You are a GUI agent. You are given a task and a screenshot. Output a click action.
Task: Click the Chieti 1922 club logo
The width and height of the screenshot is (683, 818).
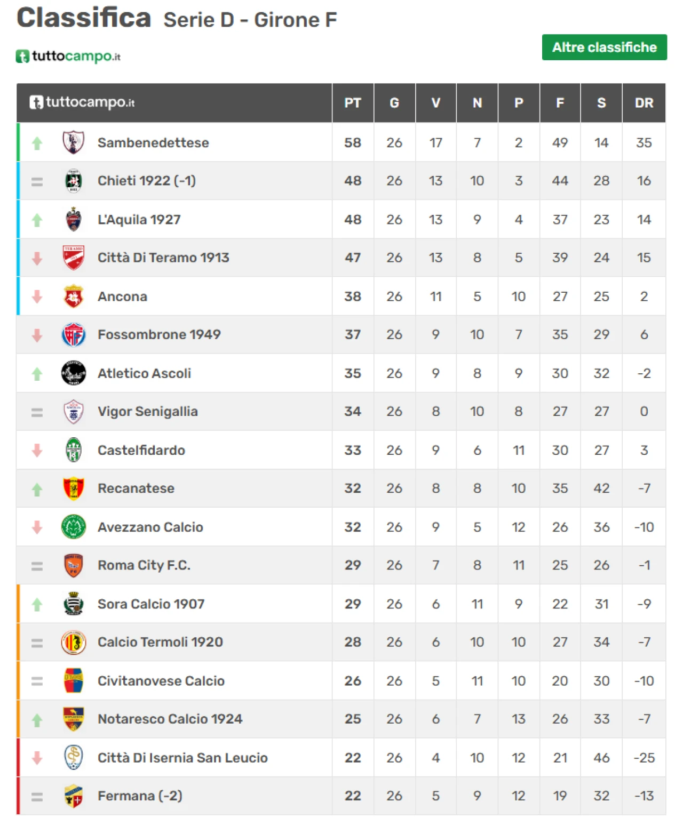[x=74, y=181]
